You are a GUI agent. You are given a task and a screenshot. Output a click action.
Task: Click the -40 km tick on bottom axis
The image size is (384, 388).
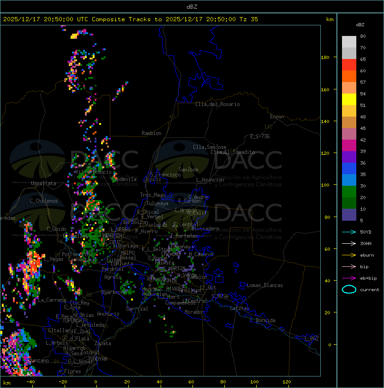[31, 382]
